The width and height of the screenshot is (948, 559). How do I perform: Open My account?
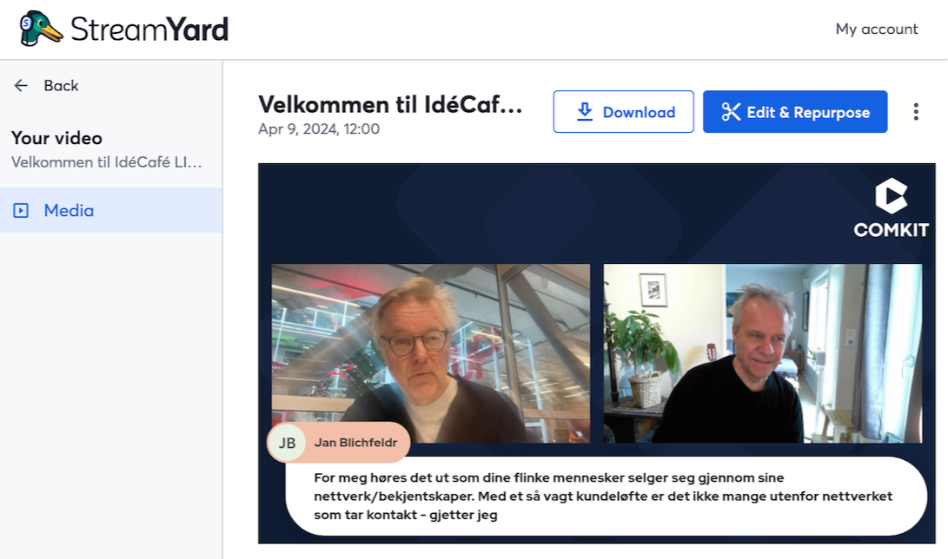click(x=877, y=29)
